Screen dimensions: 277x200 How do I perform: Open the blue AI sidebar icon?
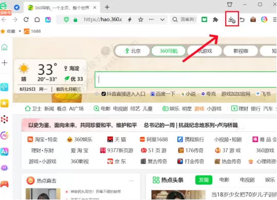click(x=5, y=152)
